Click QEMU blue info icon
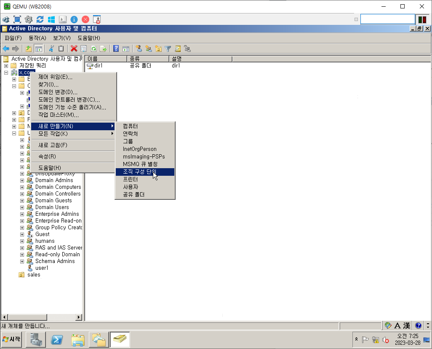The height and width of the screenshot is (349, 432). pyautogui.click(x=74, y=19)
